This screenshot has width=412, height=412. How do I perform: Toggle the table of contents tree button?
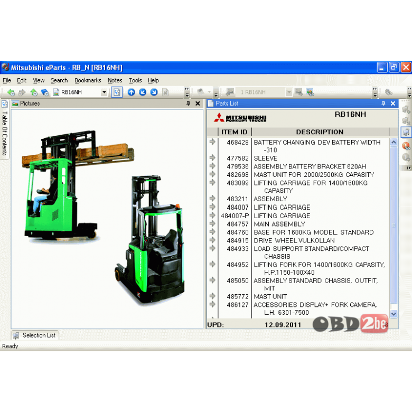click(x=117, y=92)
